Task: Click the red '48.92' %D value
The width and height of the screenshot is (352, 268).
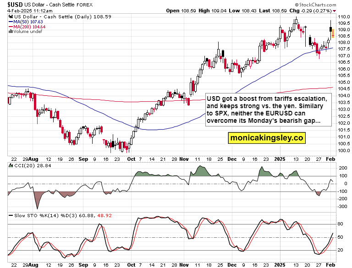Action: tap(104, 215)
